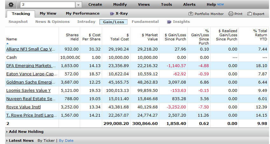Click the Cash row name

point(11,58)
